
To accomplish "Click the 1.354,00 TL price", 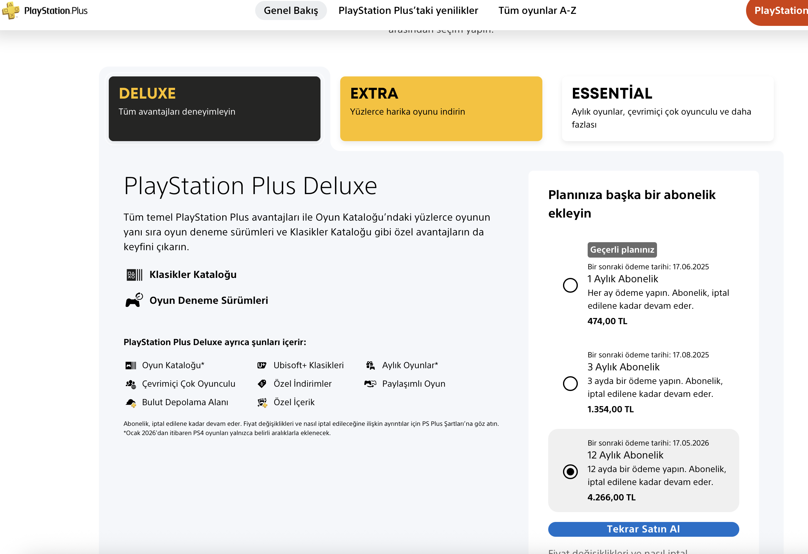I will (610, 409).
